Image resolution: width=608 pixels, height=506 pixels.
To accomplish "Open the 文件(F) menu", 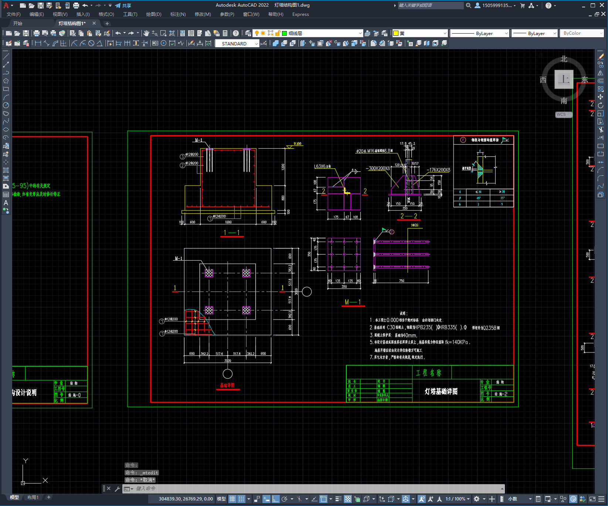I will point(14,14).
